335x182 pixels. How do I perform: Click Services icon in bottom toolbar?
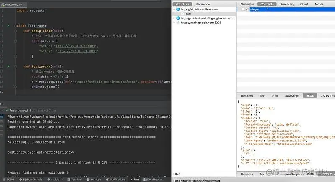(88, 179)
